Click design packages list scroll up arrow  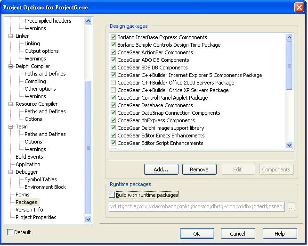click(x=290, y=37)
